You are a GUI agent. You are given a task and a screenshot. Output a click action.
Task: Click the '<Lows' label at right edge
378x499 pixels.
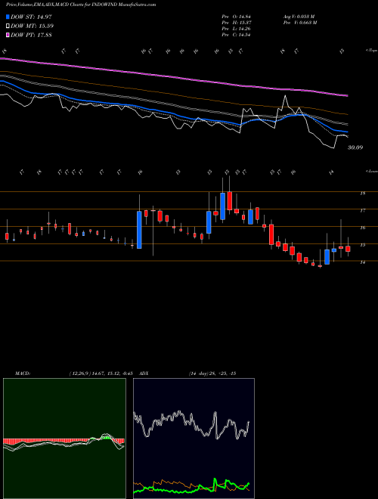[x=371, y=171]
